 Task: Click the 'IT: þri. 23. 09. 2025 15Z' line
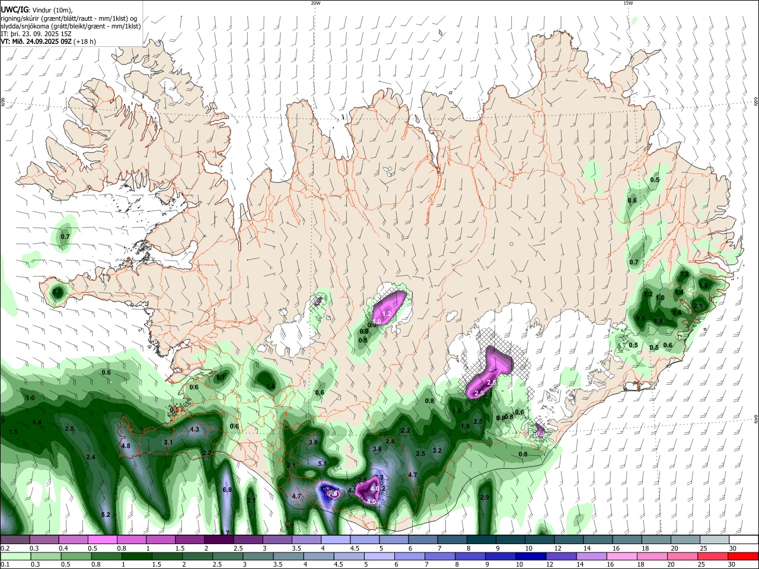click(36, 34)
